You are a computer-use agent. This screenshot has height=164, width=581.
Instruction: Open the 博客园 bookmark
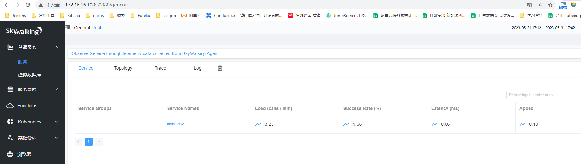[x=261, y=15]
